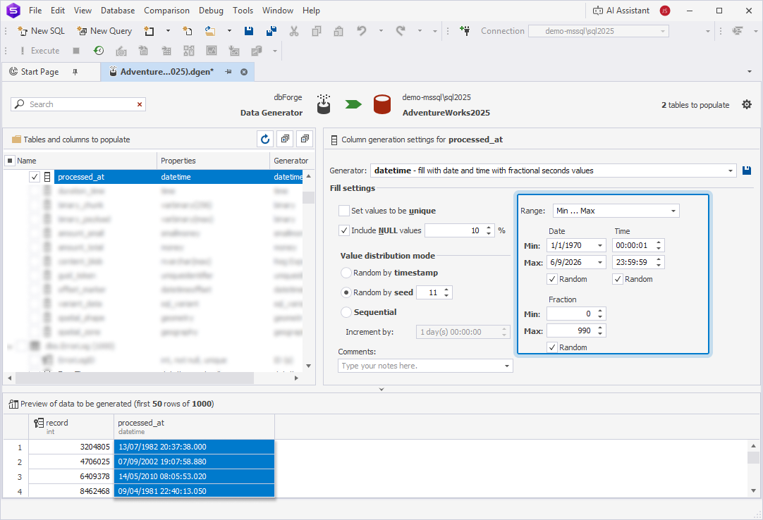The image size is (763, 520).
Task: Select Random by seed option
Action: tap(346, 293)
